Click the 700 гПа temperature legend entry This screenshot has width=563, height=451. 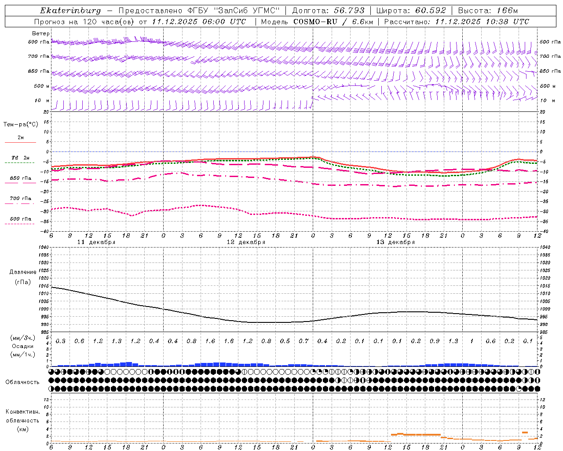pyautogui.click(x=21, y=199)
